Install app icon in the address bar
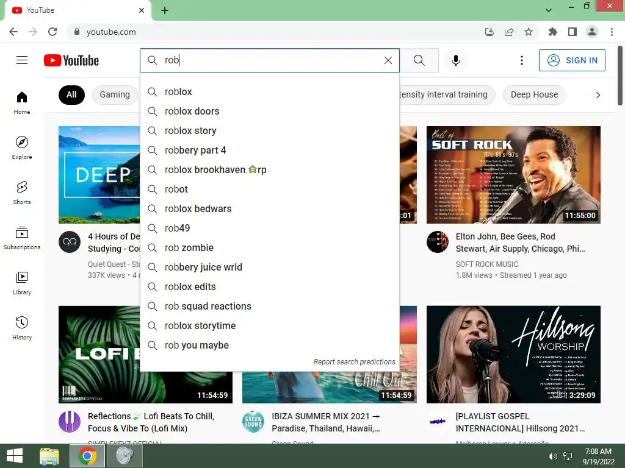This screenshot has height=468, width=625. tap(489, 32)
